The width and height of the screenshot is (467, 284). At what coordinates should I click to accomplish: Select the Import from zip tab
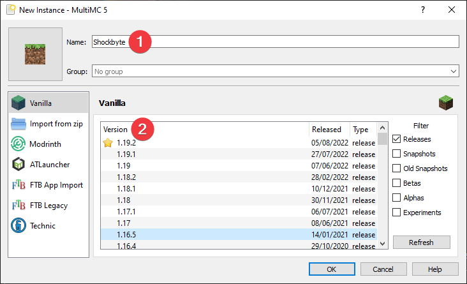click(48, 124)
